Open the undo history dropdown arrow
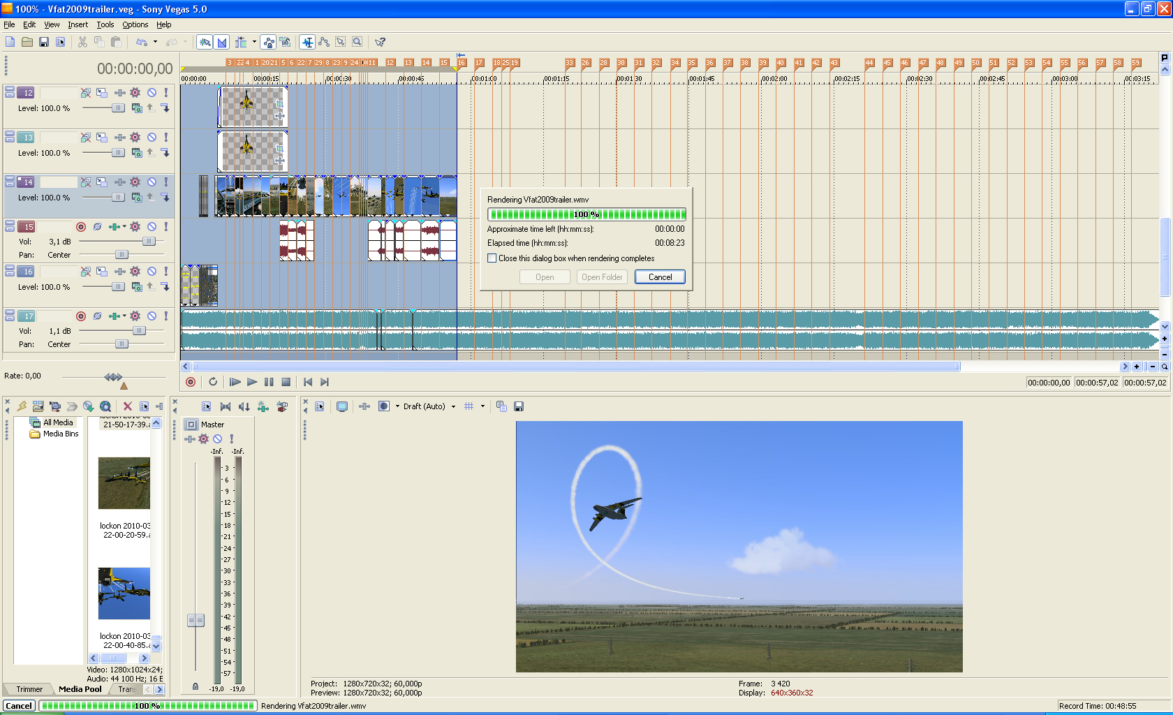The width and height of the screenshot is (1173, 715). pyautogui.click(x=155, y=43)
